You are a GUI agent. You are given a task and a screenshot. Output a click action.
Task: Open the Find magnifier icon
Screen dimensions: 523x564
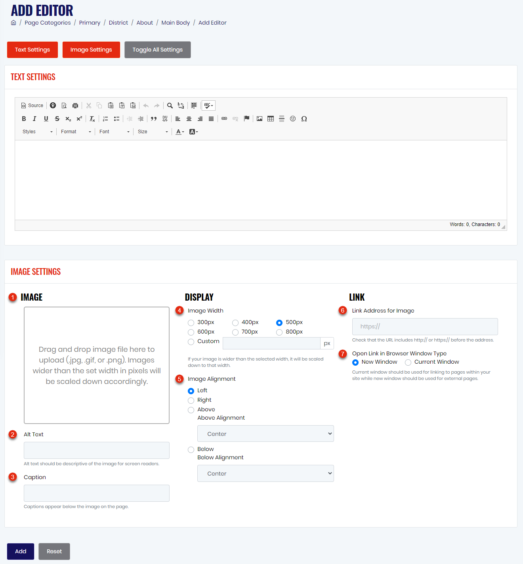click(x=170, y=106)
